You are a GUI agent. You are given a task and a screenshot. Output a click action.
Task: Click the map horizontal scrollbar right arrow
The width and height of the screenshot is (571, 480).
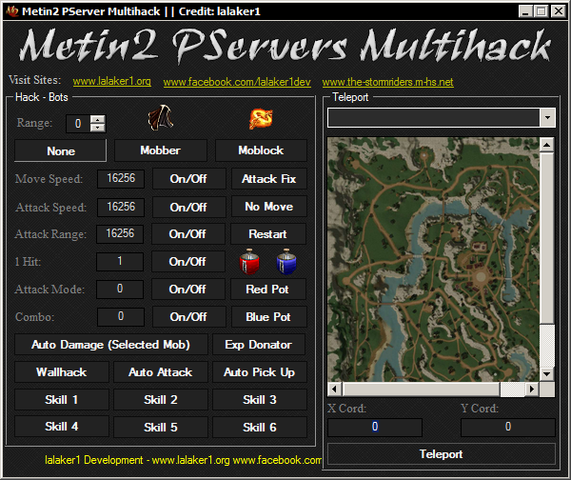click(x=532, y=390)
